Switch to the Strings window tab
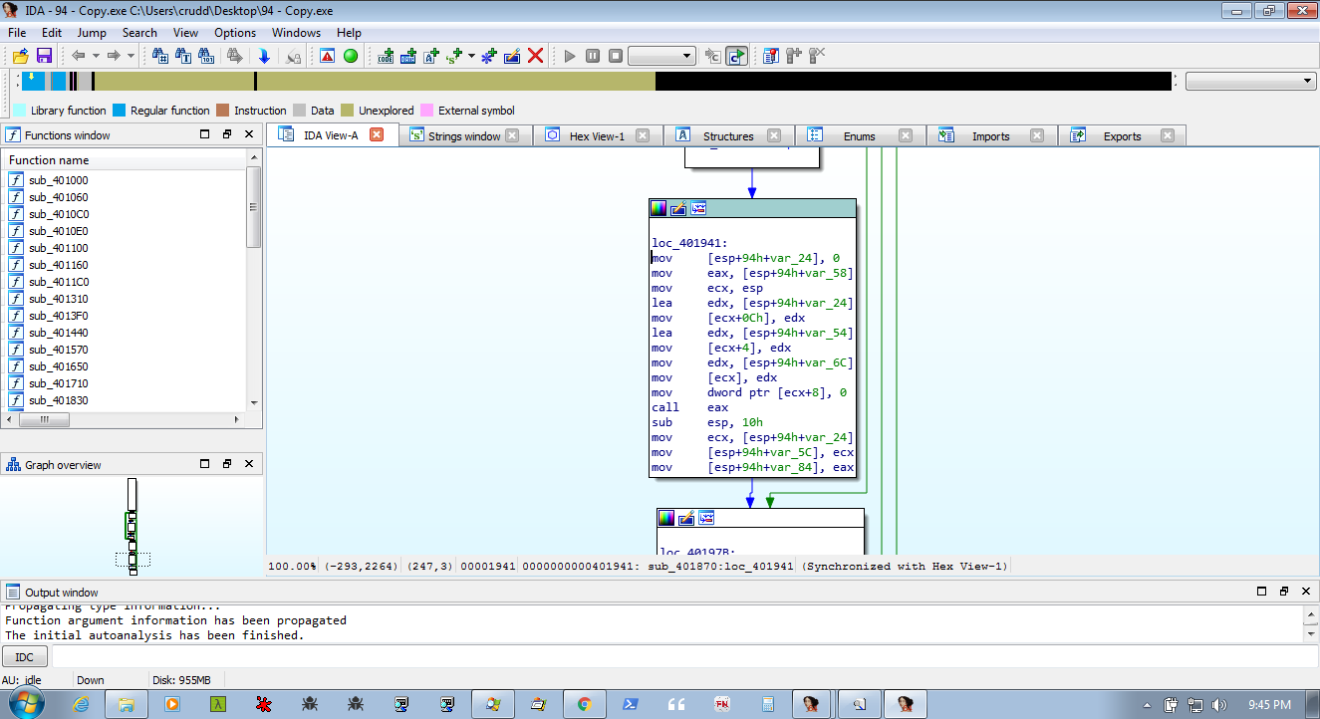This screenshot has height=719, width=1320. [x=463, y=136]
